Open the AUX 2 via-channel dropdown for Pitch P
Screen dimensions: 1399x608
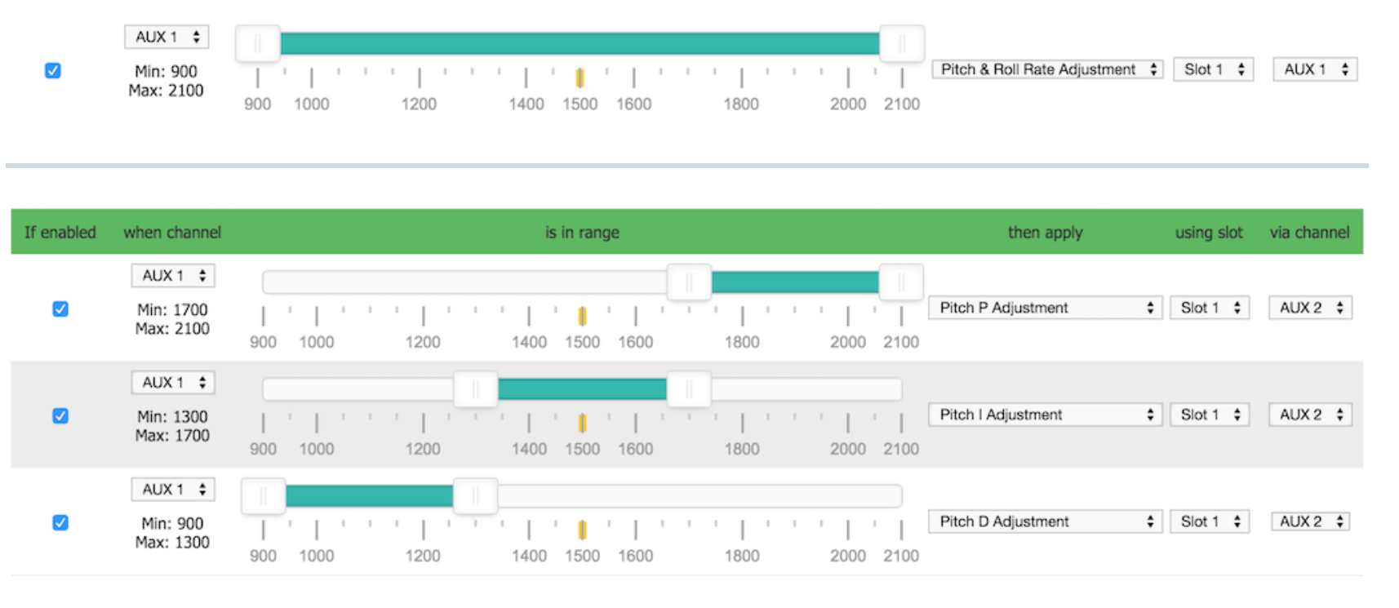[x=1310, y=308]
